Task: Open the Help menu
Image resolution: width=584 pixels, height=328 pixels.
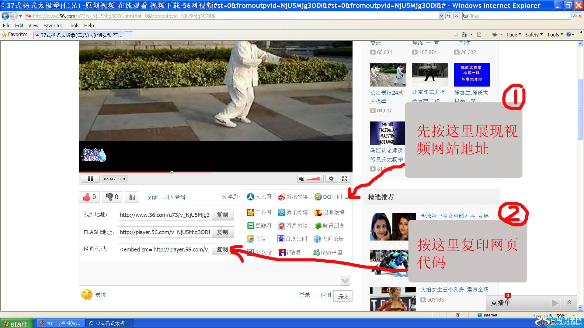Action: coord(89,26)
